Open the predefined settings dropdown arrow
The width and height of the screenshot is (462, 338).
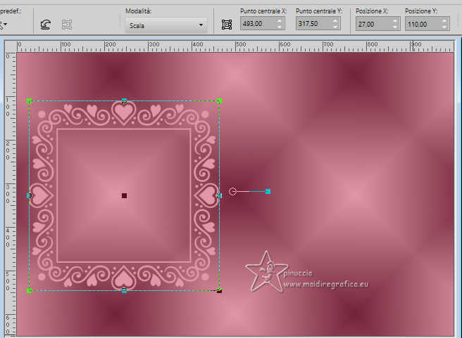tap(4, 25)
